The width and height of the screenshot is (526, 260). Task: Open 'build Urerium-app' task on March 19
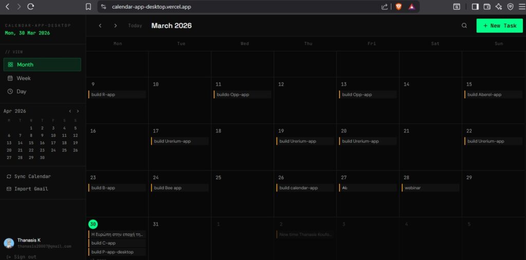coord(305,141)
